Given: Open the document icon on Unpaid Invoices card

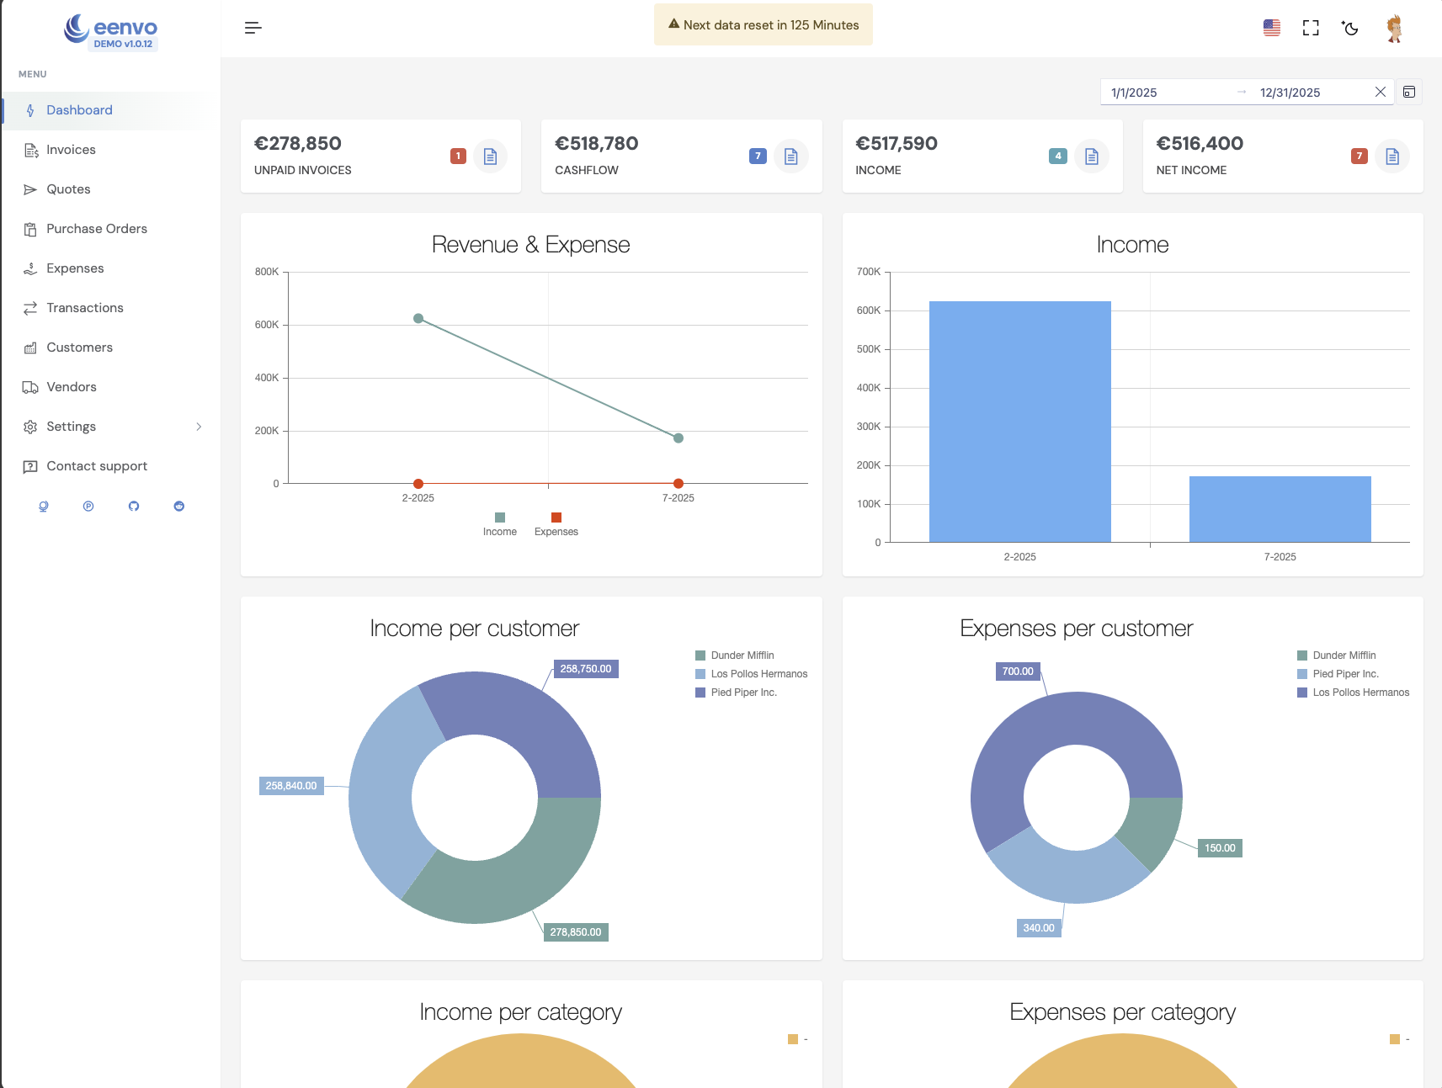Looking at the screenshot, I should (490, 156).
